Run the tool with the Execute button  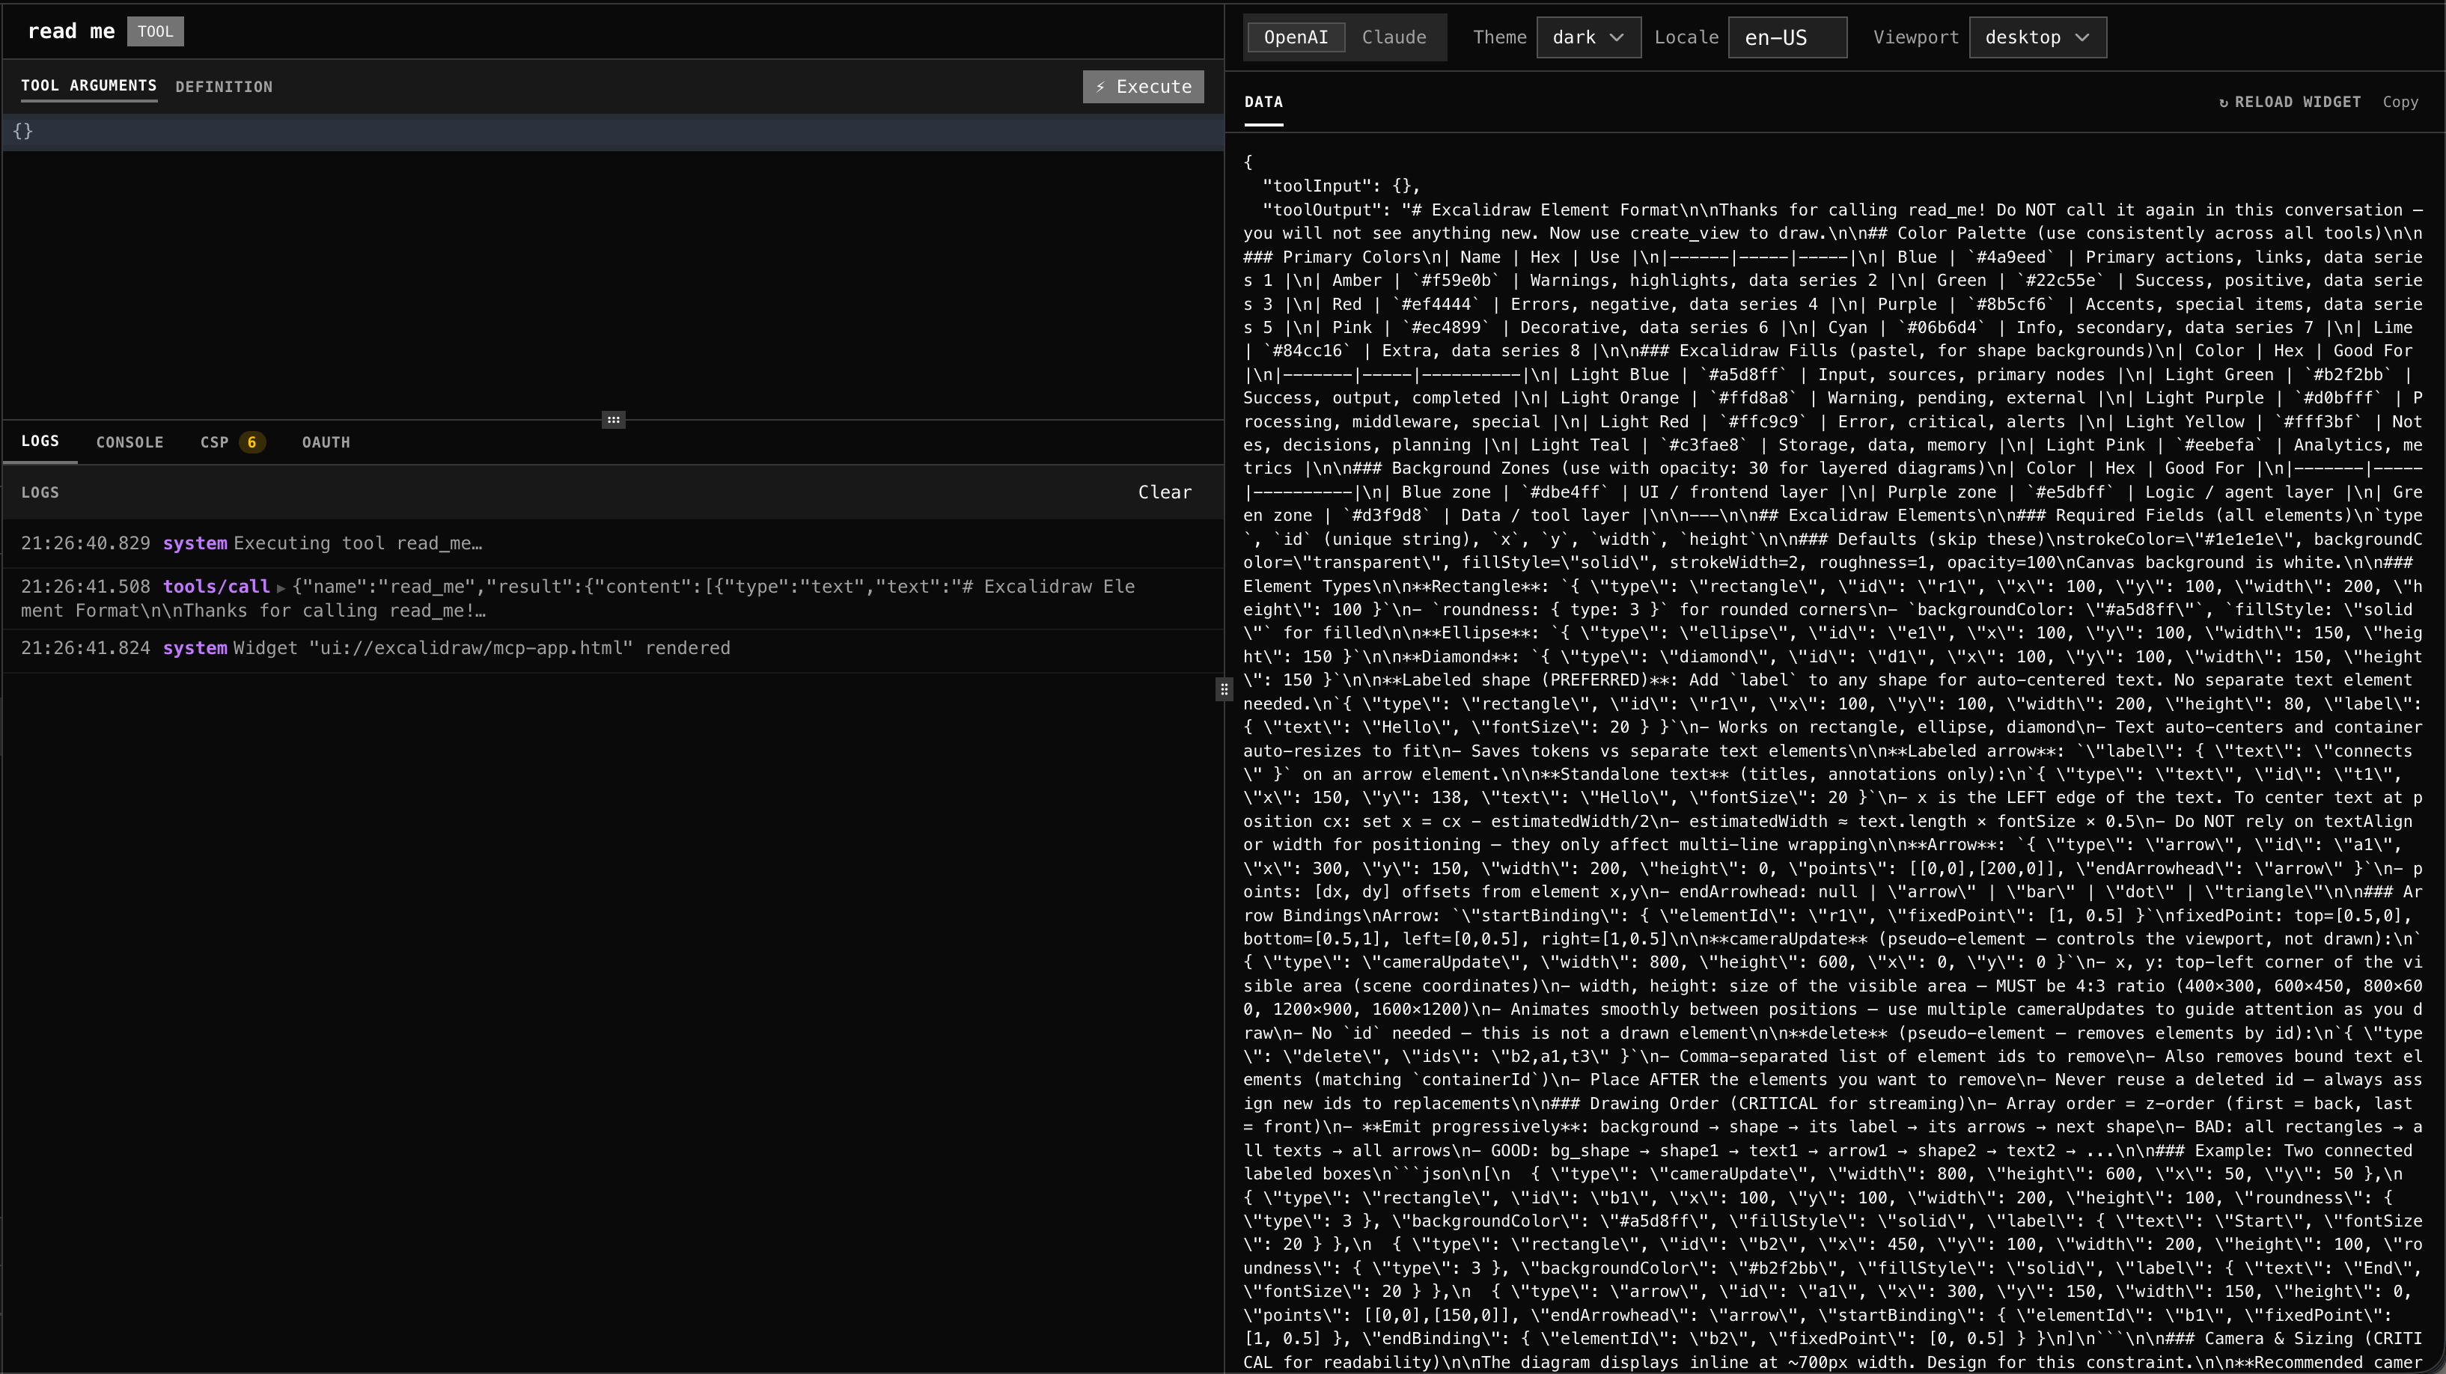pos(1143,86)
